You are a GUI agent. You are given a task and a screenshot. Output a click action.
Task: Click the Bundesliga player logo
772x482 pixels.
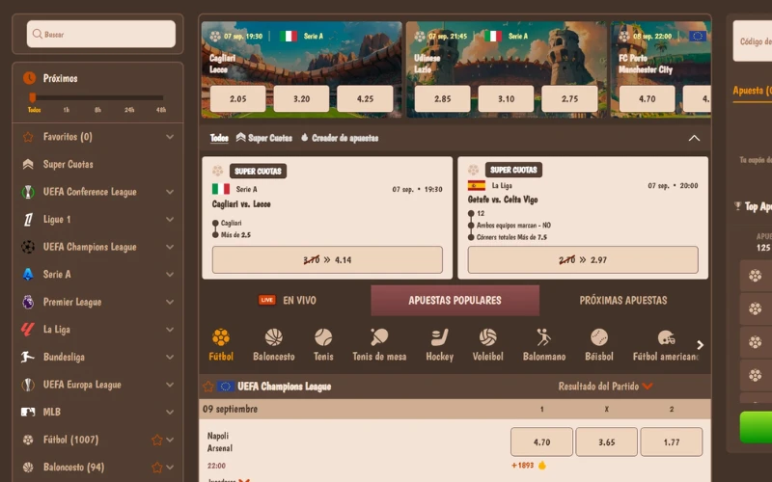tap(28, 357)
